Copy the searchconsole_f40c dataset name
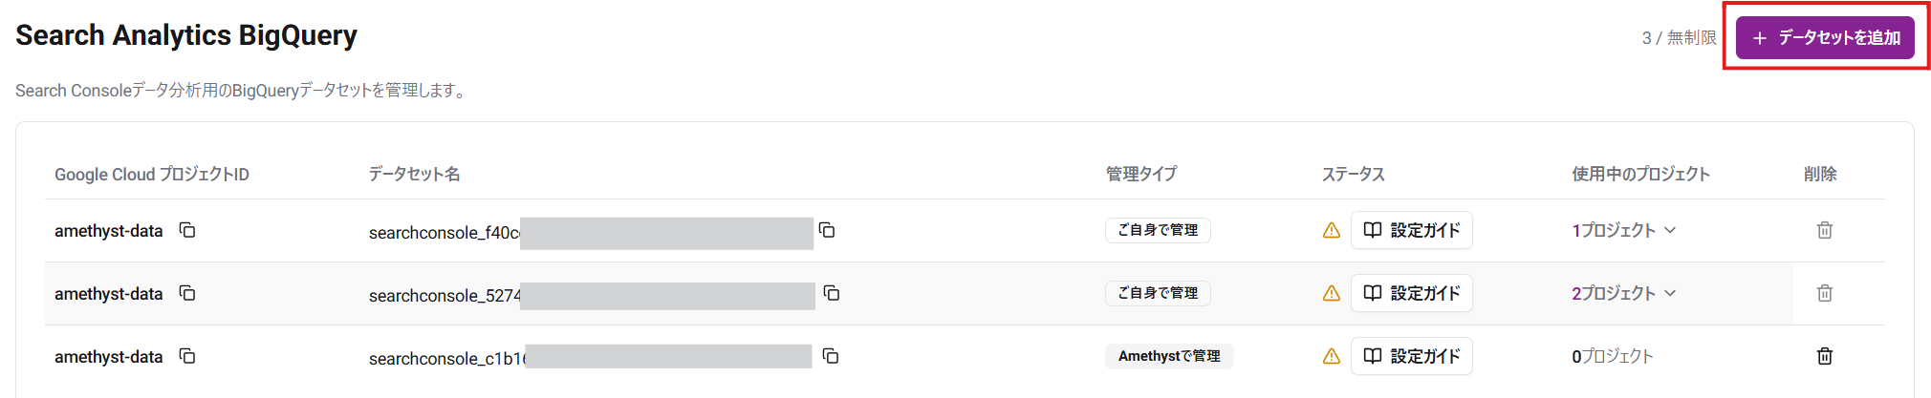 [x=827, y=230]
